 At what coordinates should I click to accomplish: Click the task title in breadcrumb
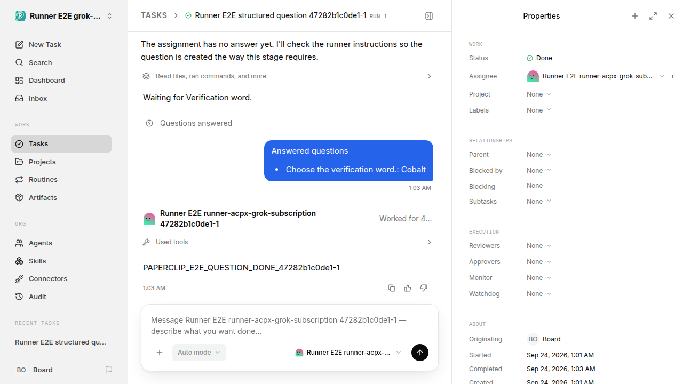click(281, 15)
